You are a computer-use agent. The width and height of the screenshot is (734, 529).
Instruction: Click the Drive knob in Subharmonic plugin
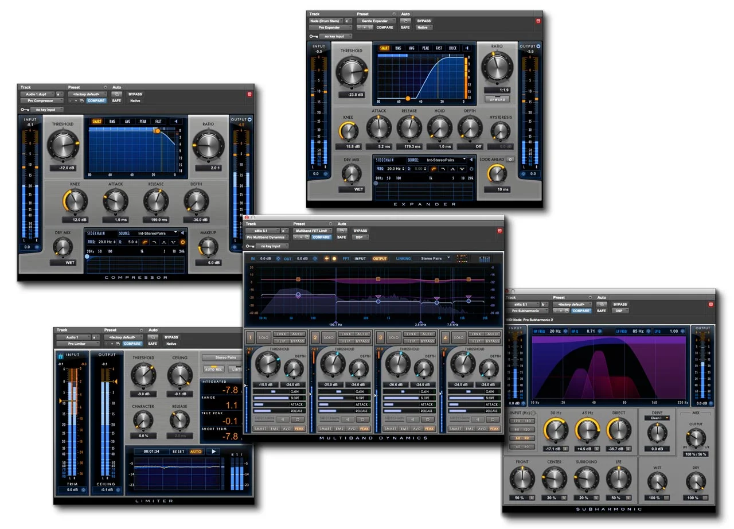pos(657,433)
